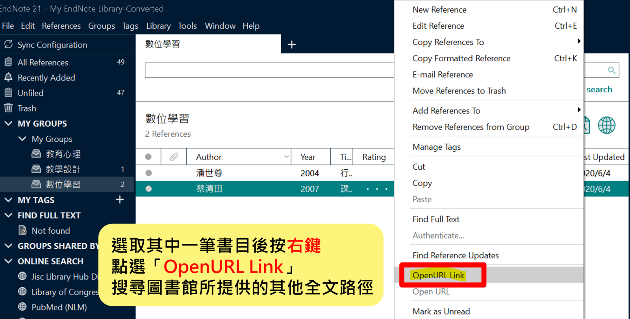Open new tab with plus icon

[291, 45]
